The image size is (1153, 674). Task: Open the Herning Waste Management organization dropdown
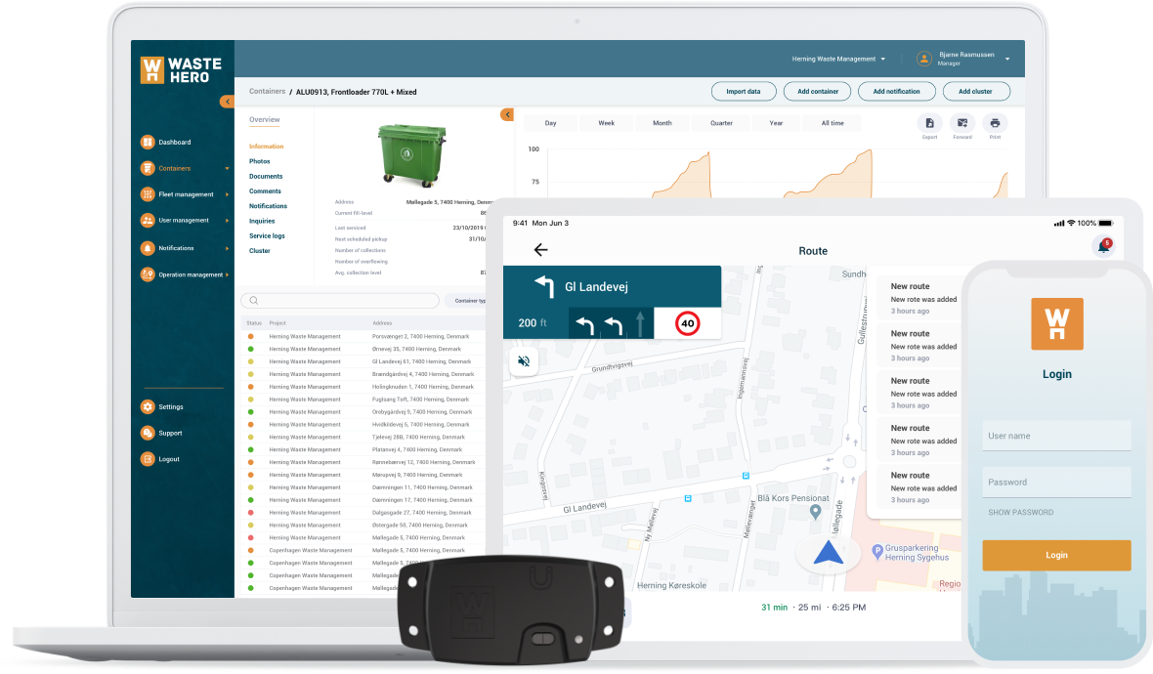click(838, 59)
